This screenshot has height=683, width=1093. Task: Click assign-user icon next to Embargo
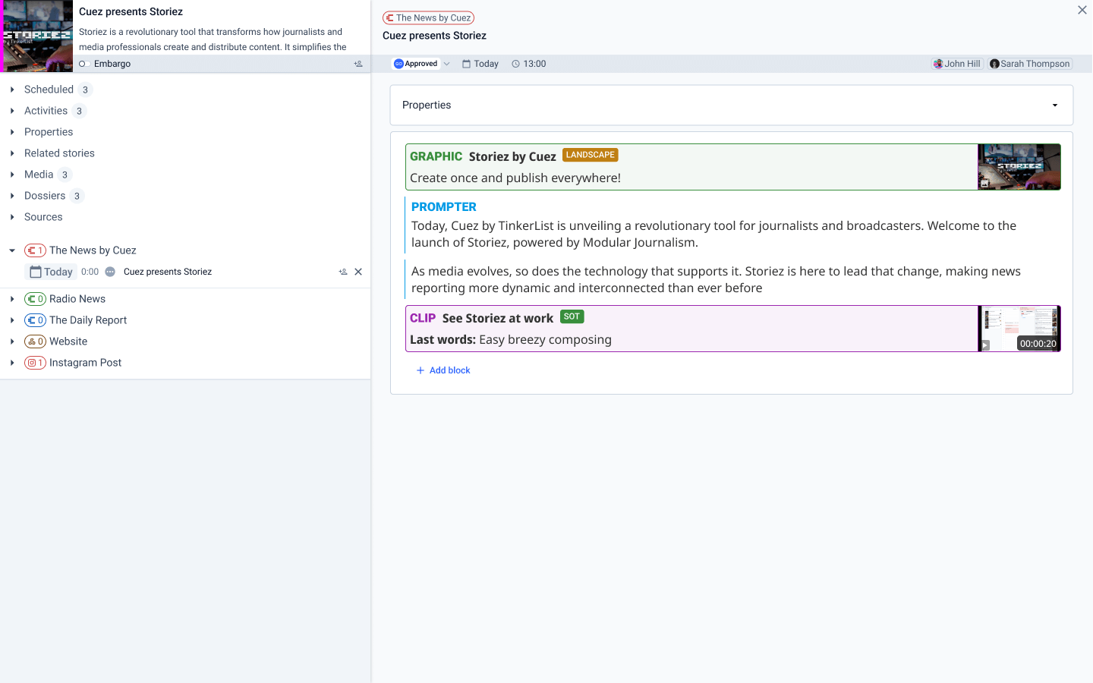[358, 64]
